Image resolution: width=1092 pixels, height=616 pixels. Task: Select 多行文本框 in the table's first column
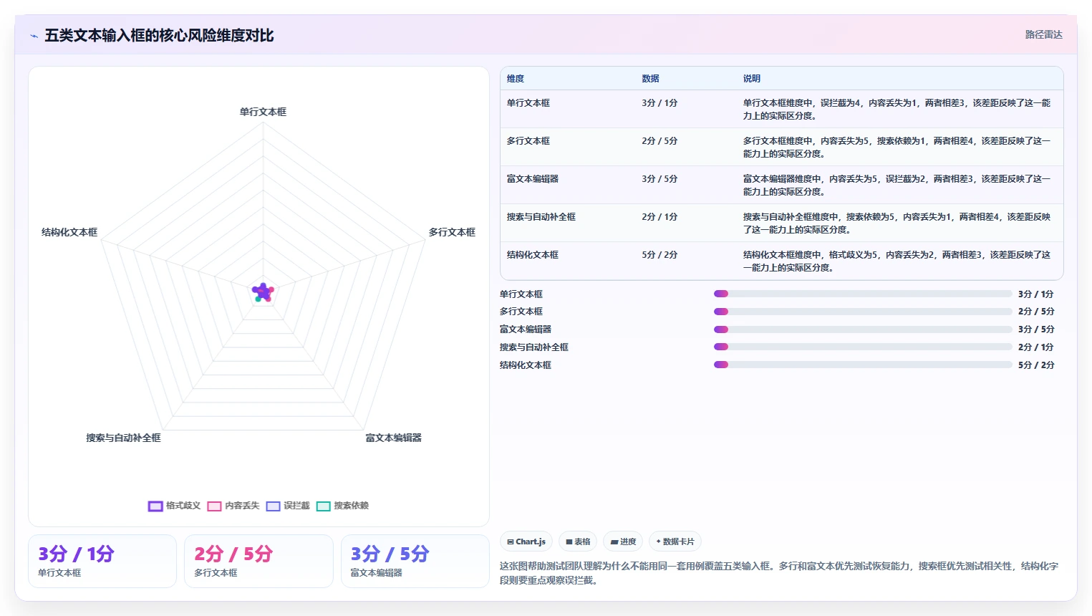click(x=528, y=141)
